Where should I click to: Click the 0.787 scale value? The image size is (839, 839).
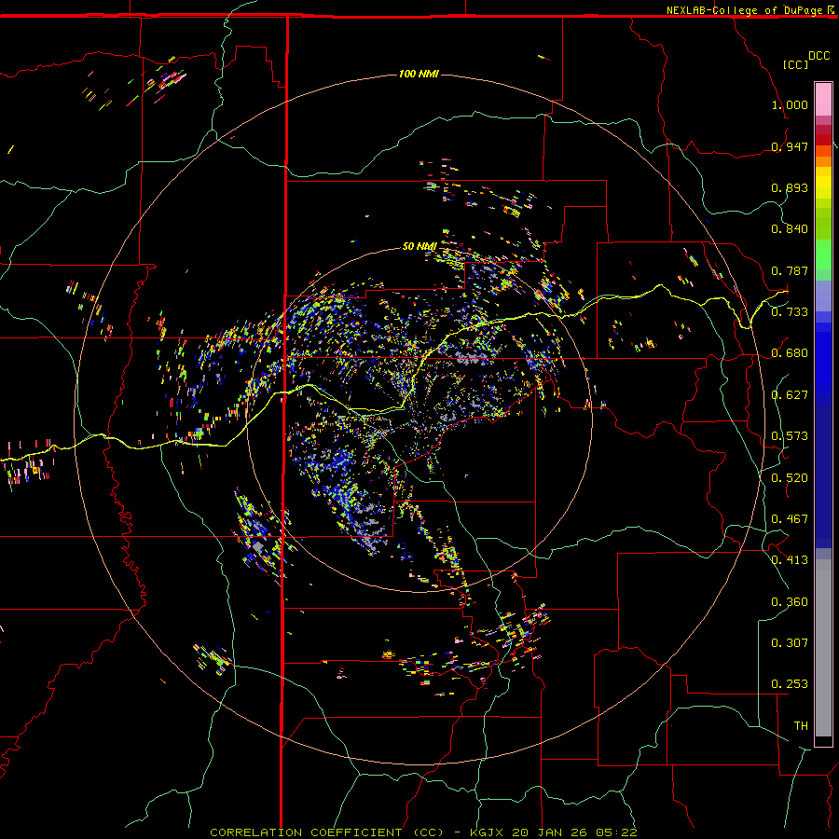(x=790, y=270)
